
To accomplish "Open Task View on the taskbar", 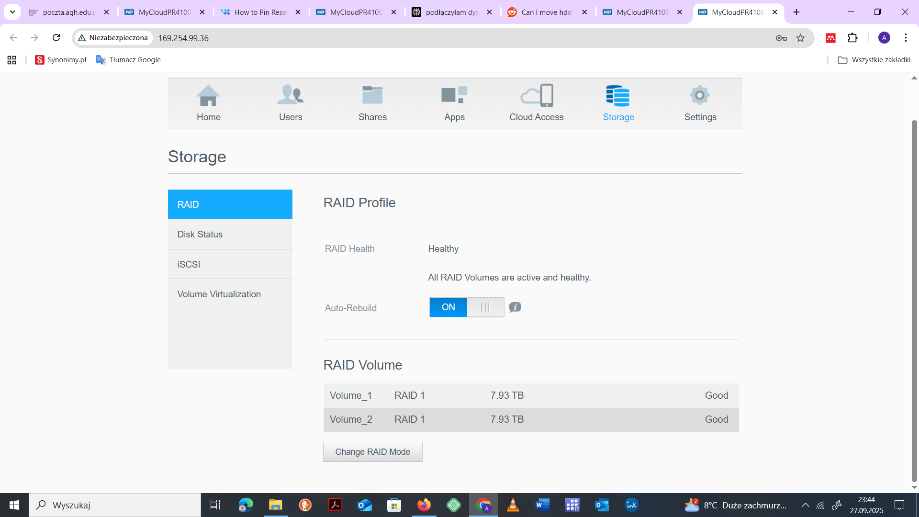I will tap(215, 505).
